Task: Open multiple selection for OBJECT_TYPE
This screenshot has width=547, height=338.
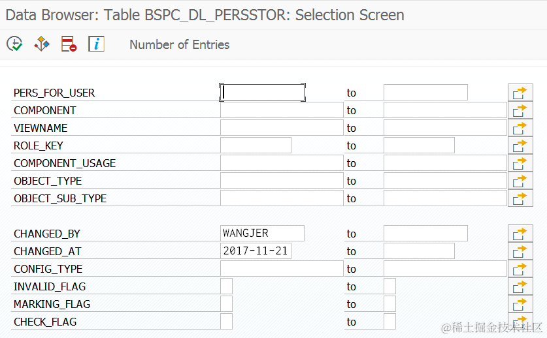Action: coord(520,181)
